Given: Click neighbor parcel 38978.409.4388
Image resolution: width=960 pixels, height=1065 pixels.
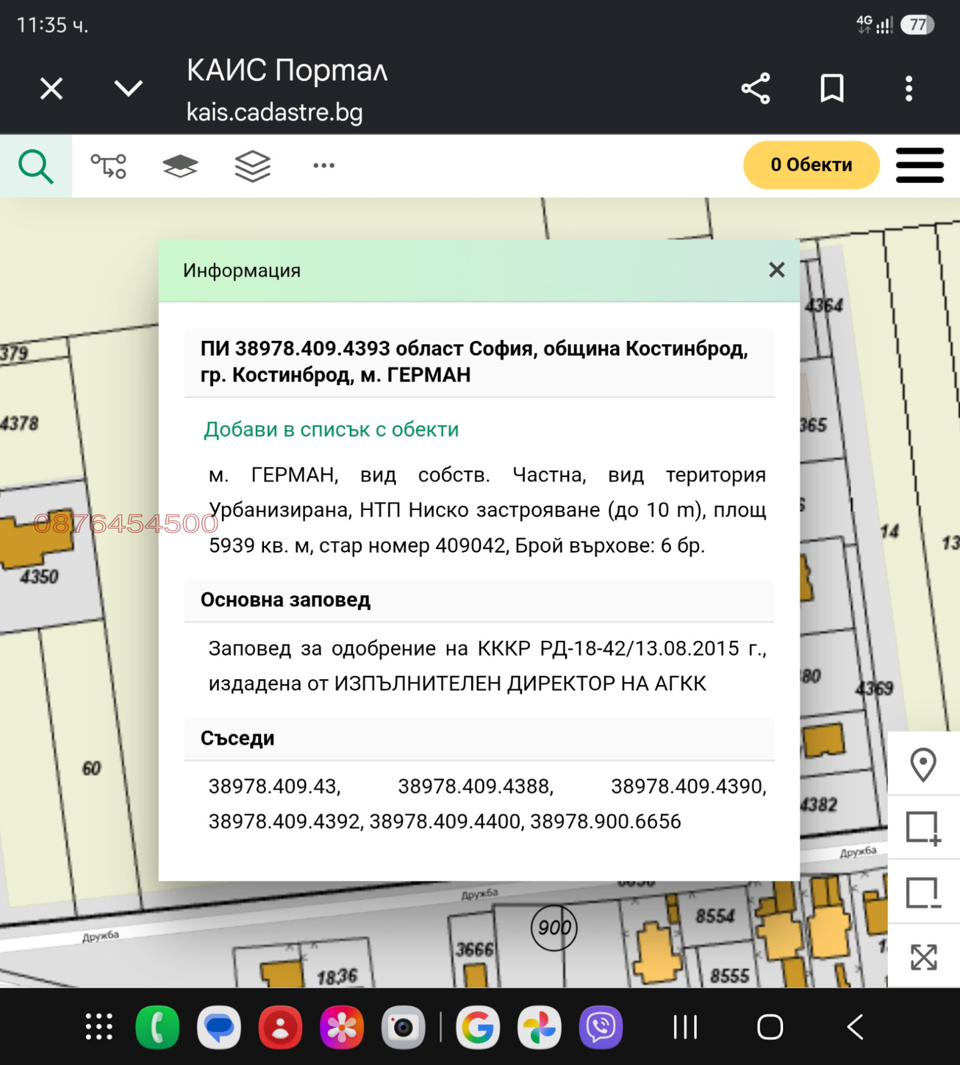Looking at the screenshot, I should [x=476, y=786].
